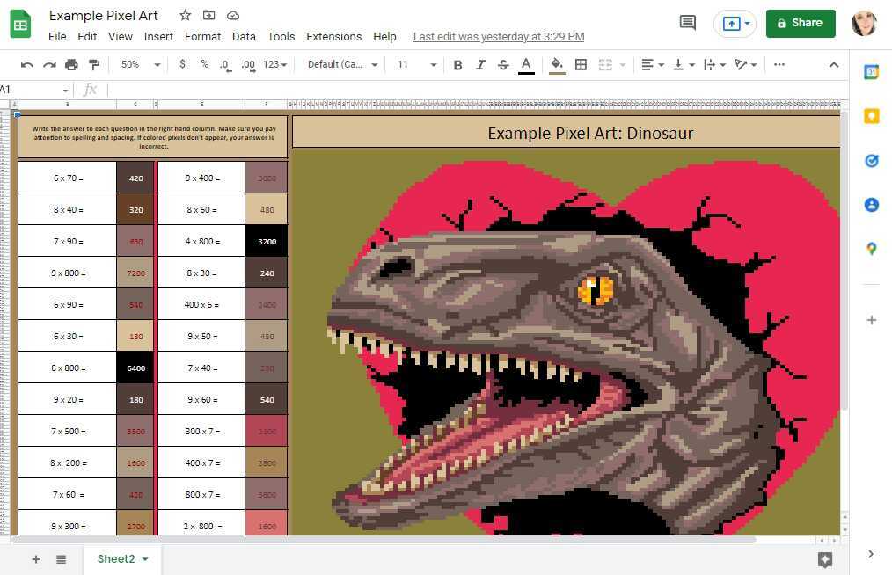Screen dimensions: 892x575
Task: Toggle italic formatting
Action: [x=480, y=64]
